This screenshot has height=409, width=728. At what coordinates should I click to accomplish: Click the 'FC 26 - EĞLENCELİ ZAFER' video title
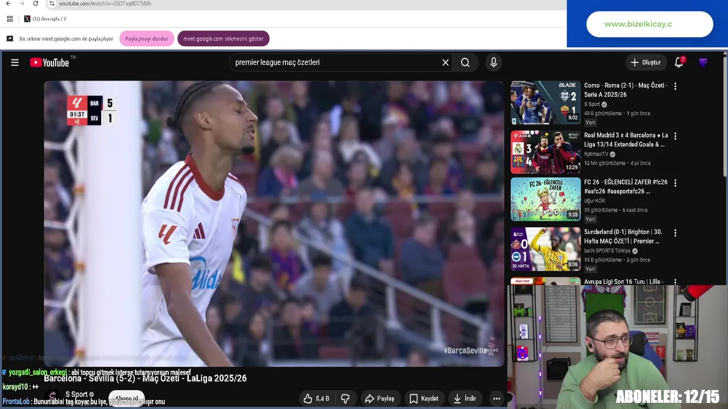626,187
